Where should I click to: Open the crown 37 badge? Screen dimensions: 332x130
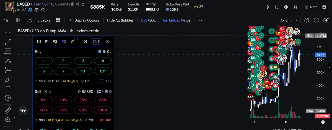[x=199, y=7]
